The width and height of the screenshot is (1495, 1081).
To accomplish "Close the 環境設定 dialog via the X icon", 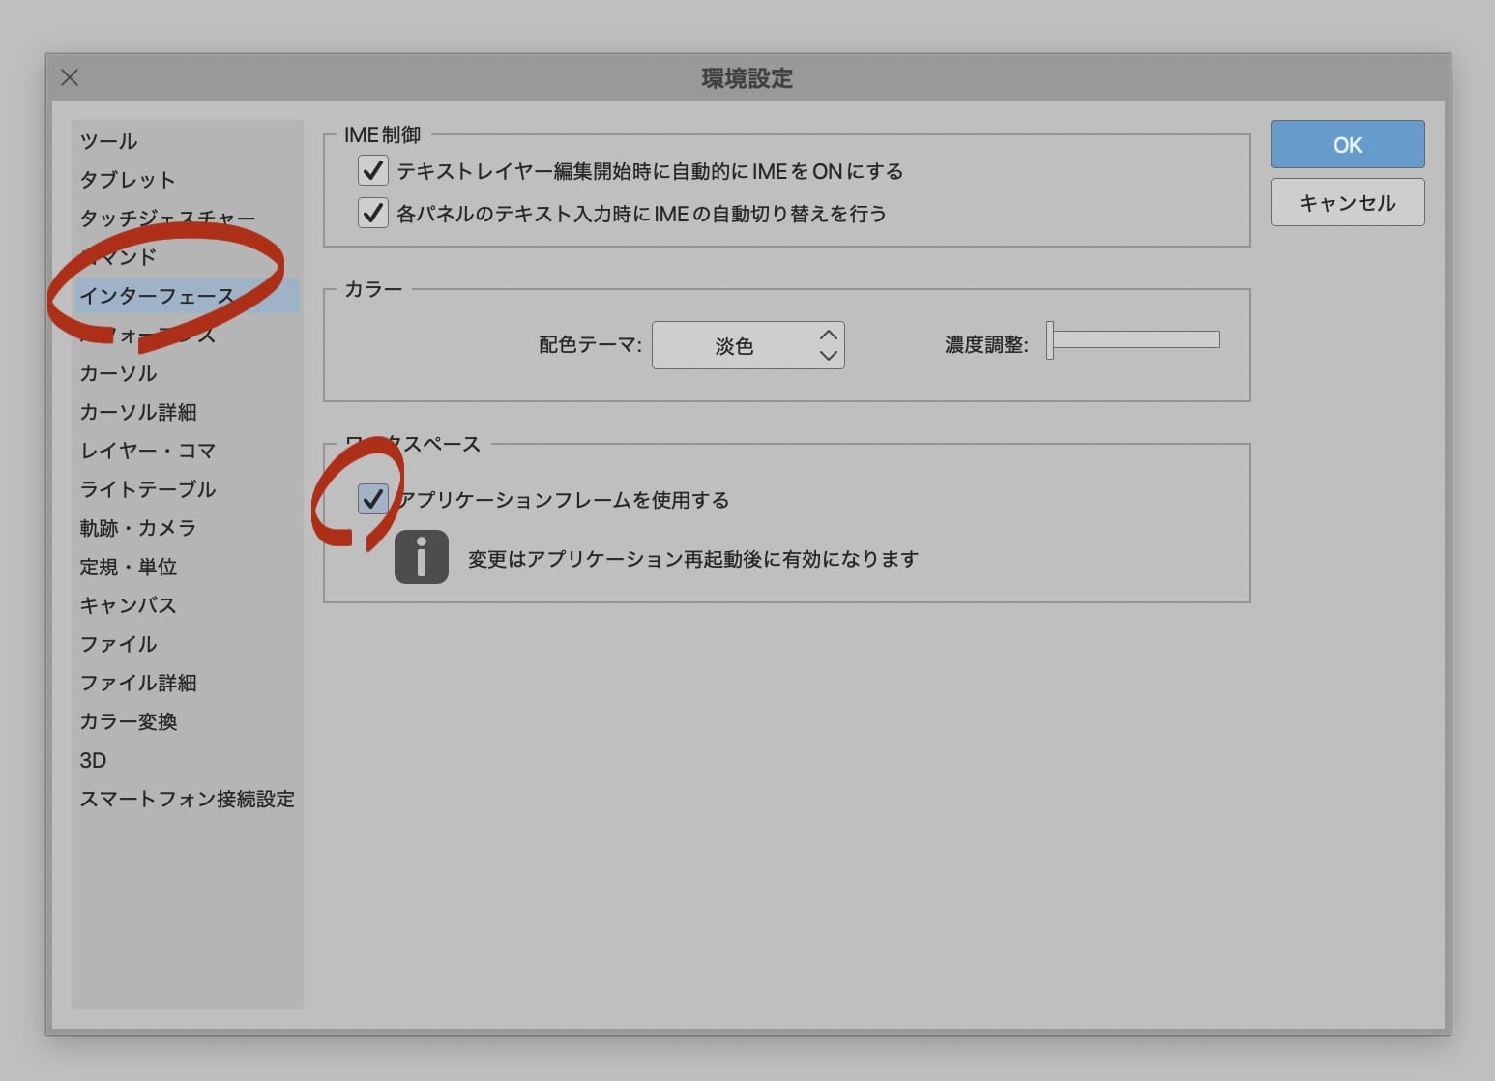I will pos(69,77).
